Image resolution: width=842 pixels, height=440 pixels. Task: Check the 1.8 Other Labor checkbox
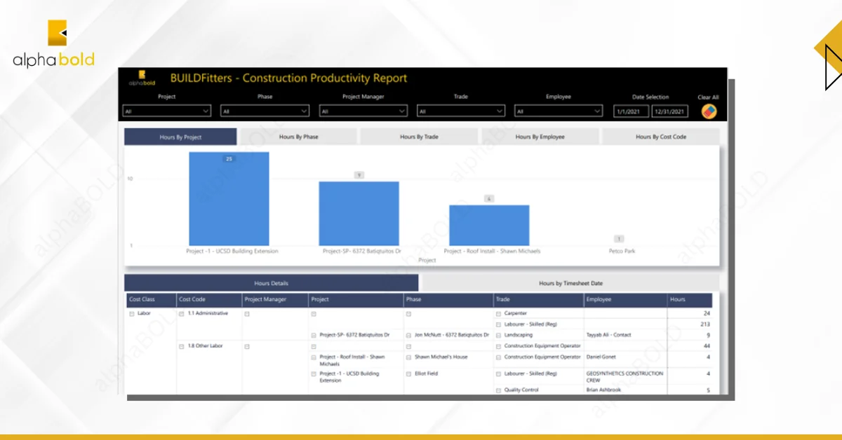click(182, 346)
